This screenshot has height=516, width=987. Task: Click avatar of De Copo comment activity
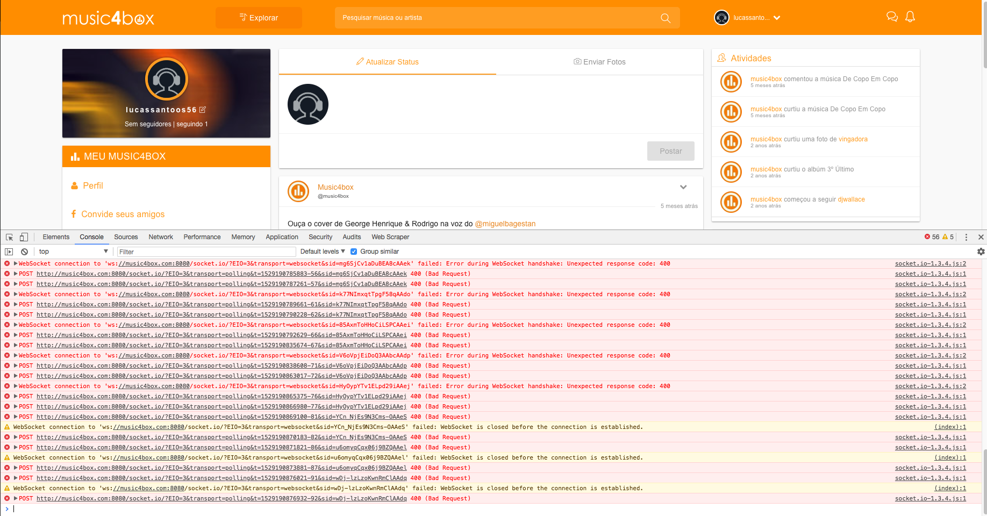pos(731,82)
